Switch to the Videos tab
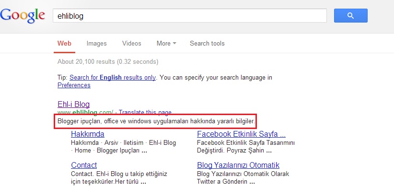 pyautogui.click(x=132, y=44)
